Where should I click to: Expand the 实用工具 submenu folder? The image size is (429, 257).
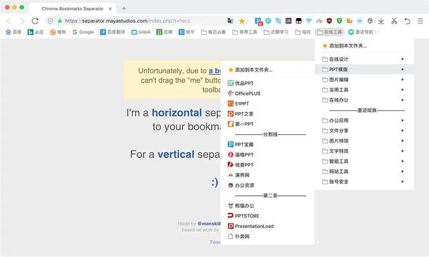[x=364, y=90]
